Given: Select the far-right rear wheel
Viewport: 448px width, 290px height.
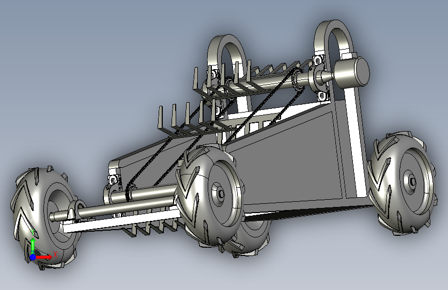Looking at the screenshot, I should 403,183.
